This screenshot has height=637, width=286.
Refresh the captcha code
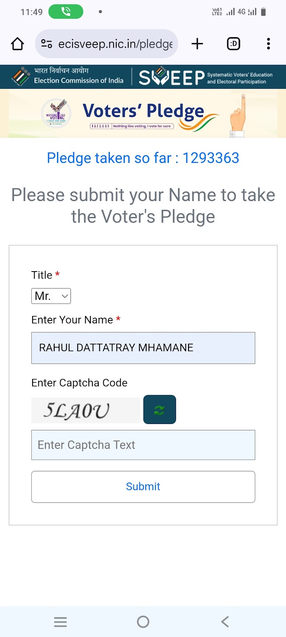(x=160, y=410)
